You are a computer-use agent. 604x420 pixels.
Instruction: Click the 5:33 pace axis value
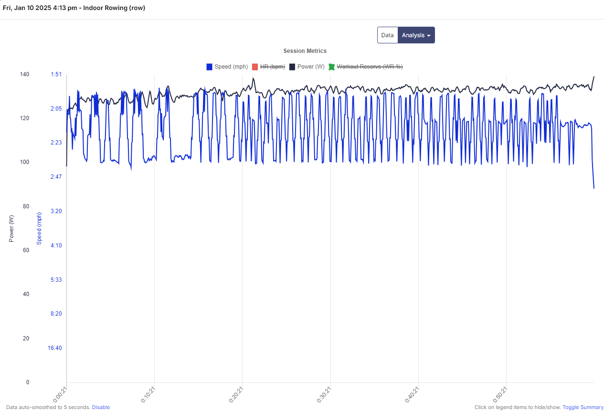pyautogui.click(x=56, y=280)
